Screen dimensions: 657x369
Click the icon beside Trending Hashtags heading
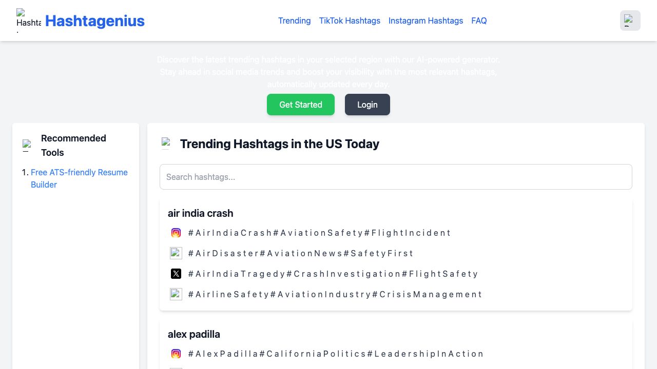click(166, 143)
